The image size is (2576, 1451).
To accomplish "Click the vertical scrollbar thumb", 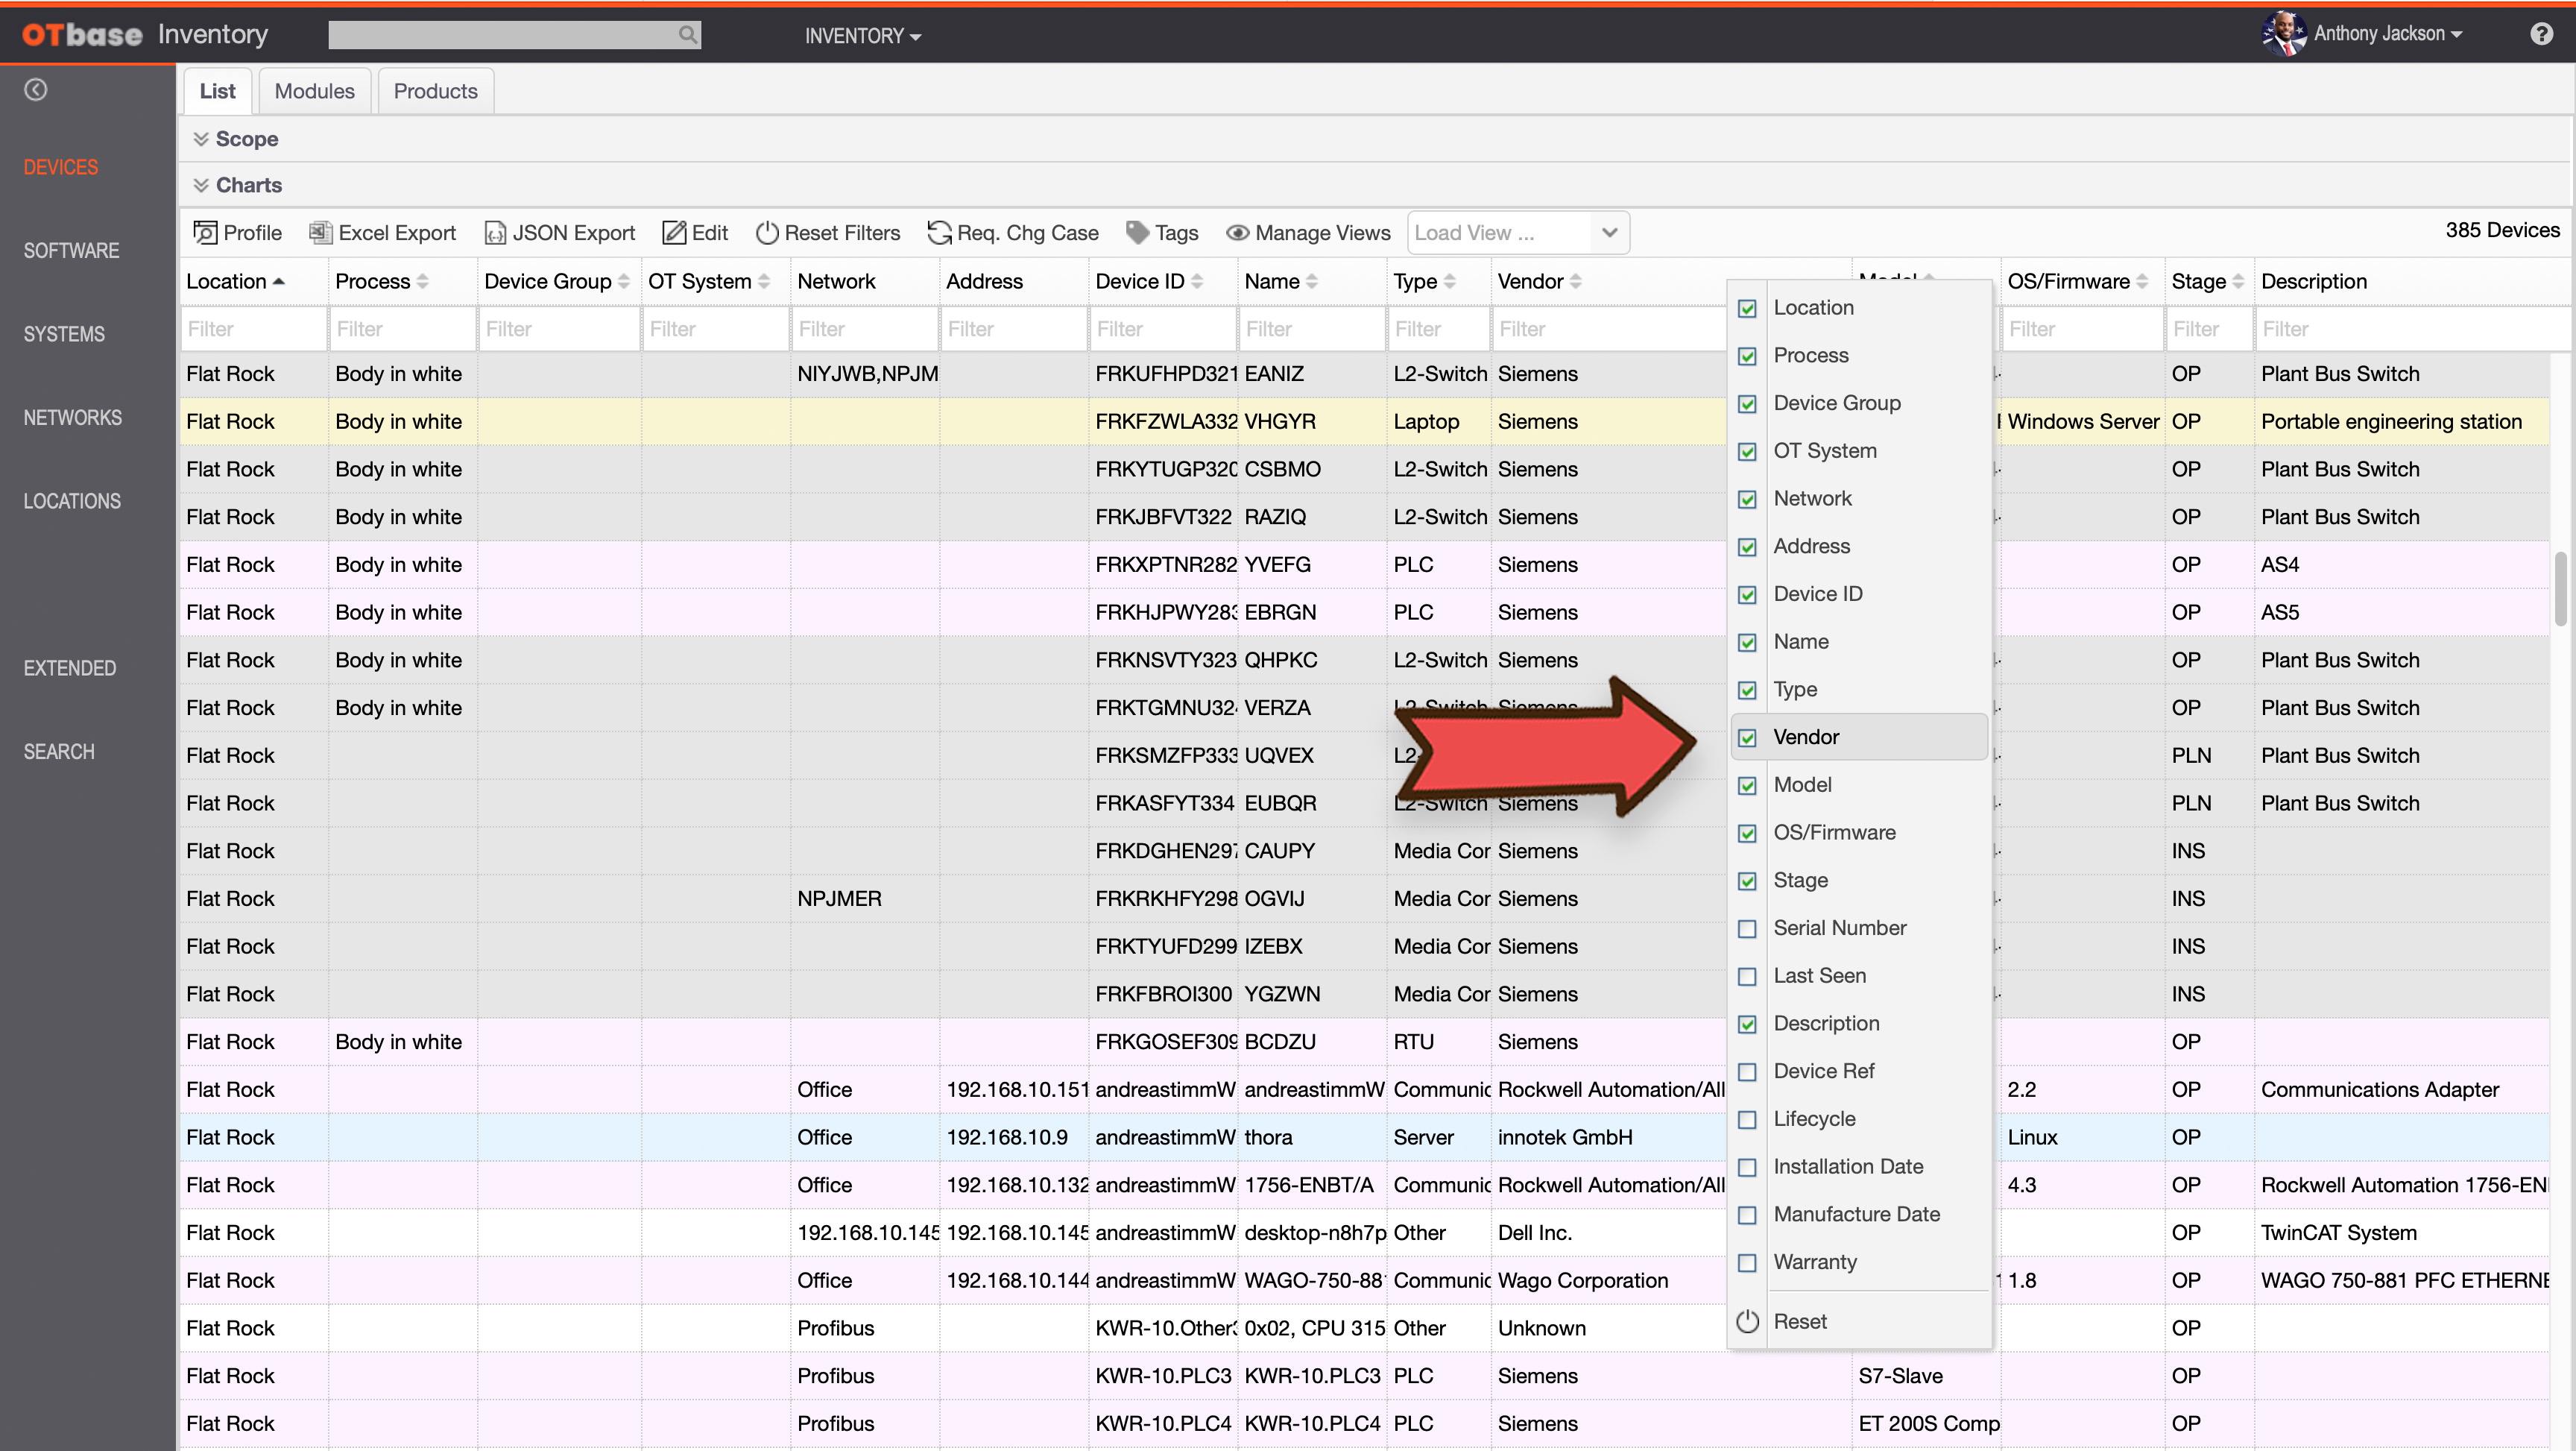I will 2561,588.
